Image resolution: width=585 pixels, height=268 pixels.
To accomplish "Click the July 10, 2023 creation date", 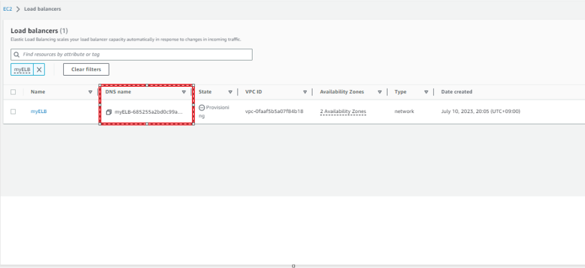I will coord(481,111).
